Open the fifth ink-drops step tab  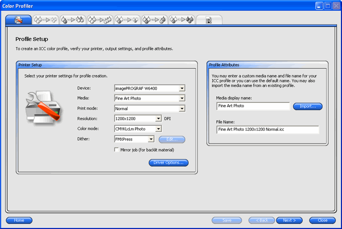pos(155,20)
